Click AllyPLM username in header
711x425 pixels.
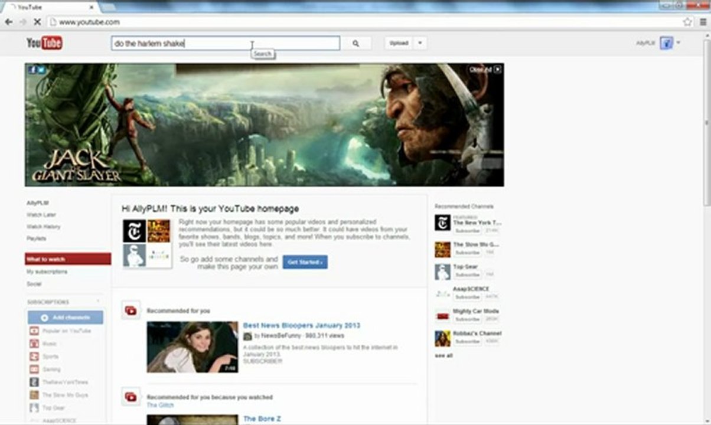point(645,43)
